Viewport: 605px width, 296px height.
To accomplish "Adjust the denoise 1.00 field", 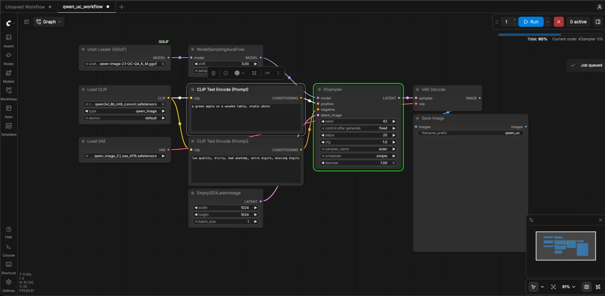I will click(x=358, y=163).
